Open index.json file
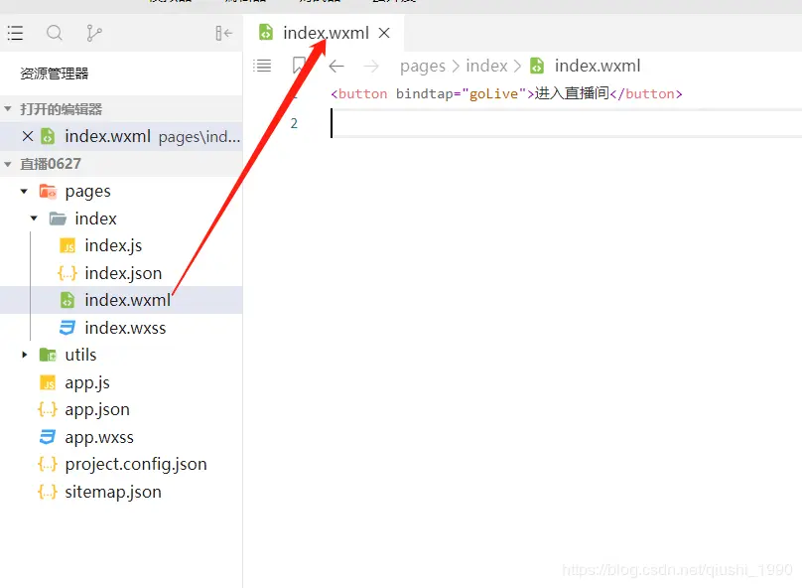The width and height of the screenshot is (802, 588). point(121,273)
